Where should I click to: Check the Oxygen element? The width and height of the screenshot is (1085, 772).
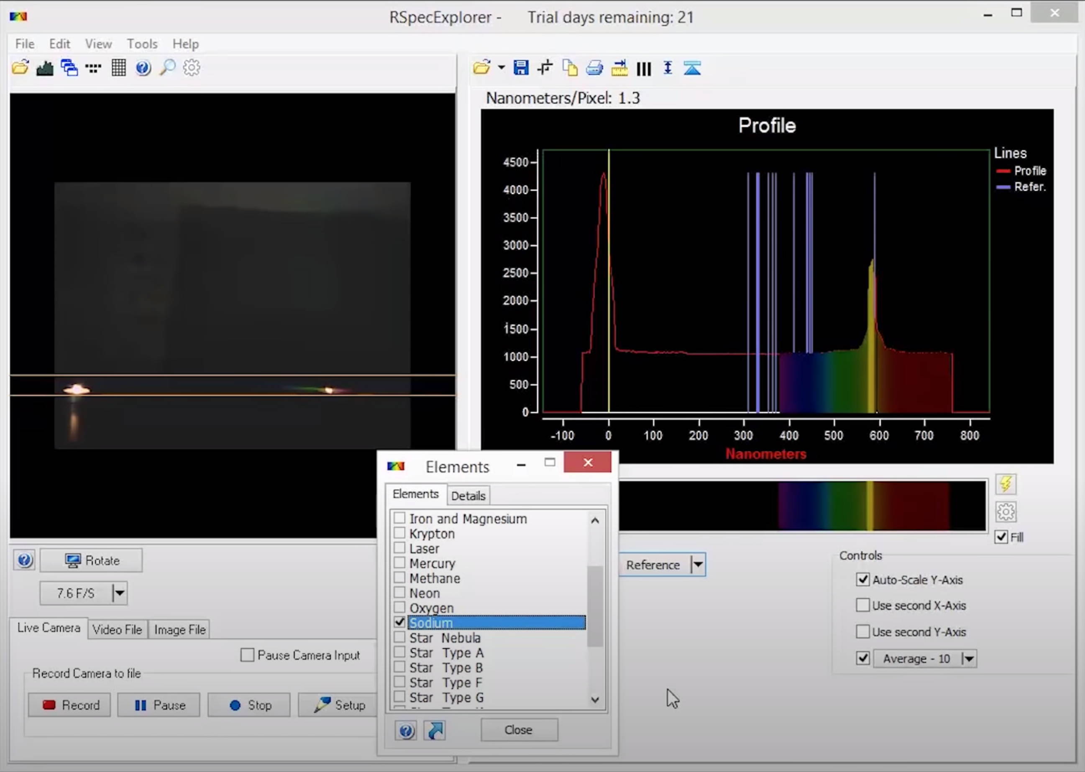click(x=399, y=607)
